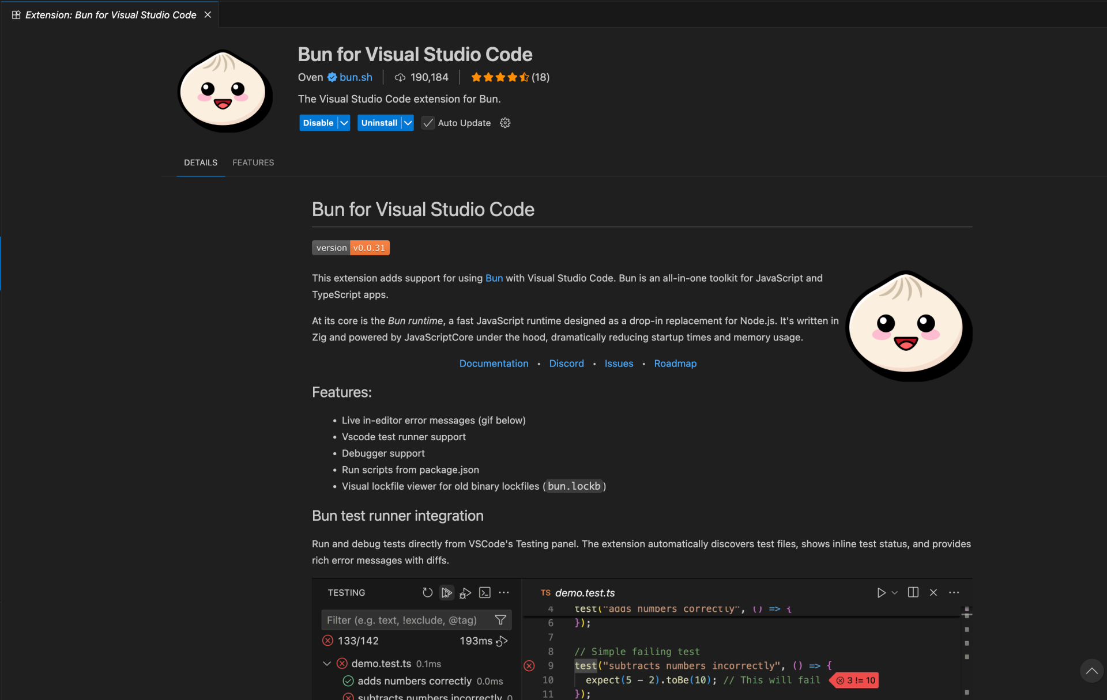1107x700 pixels.
Task: Click the star rating for the extension
Action: click(500, 77)
